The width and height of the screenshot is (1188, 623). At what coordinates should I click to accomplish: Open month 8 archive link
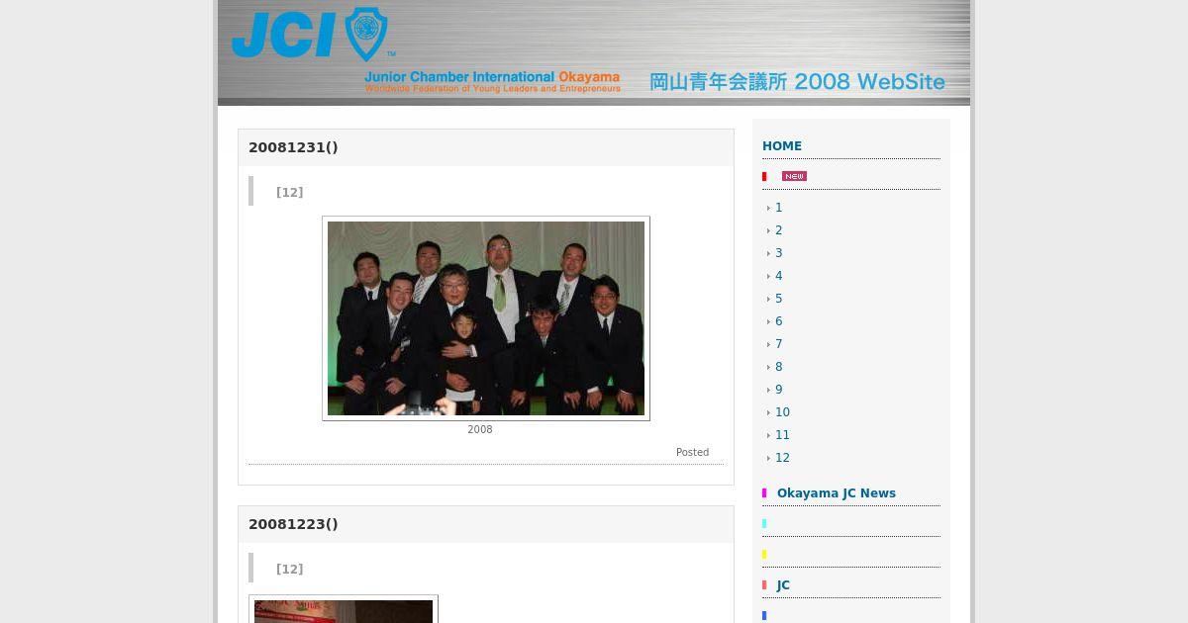point(778,367)
